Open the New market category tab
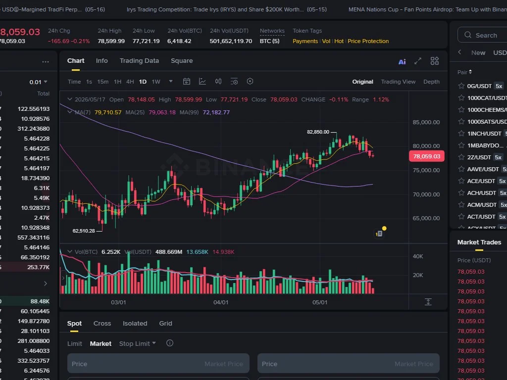 click(x=478, y=52)
